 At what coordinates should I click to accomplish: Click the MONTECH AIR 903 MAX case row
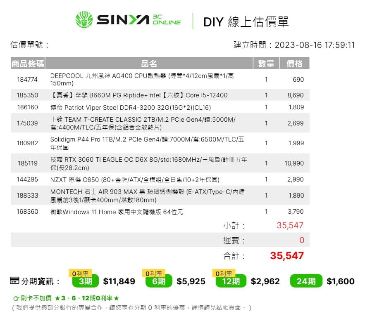147,196
